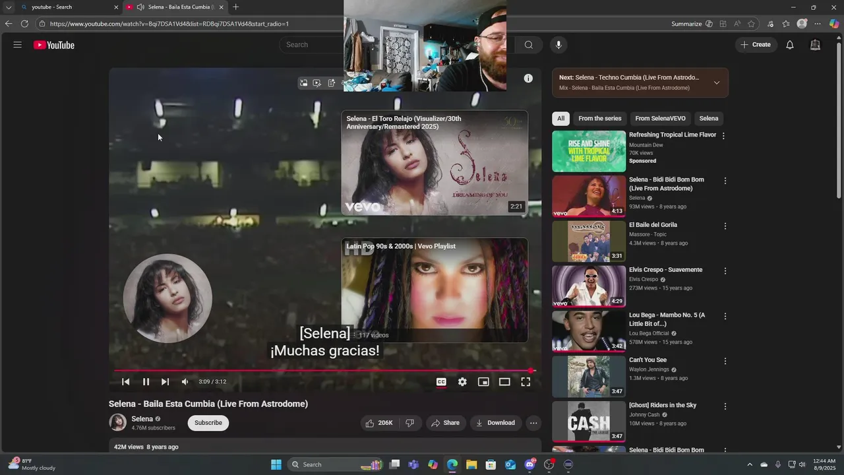Share this video

tap(445, 423)
